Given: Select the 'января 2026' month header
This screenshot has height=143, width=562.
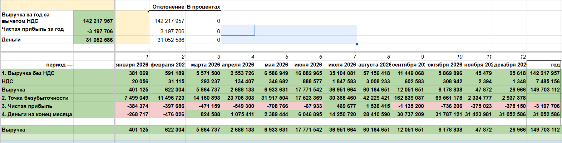Looking at the screenshot, I should (132, 65).
